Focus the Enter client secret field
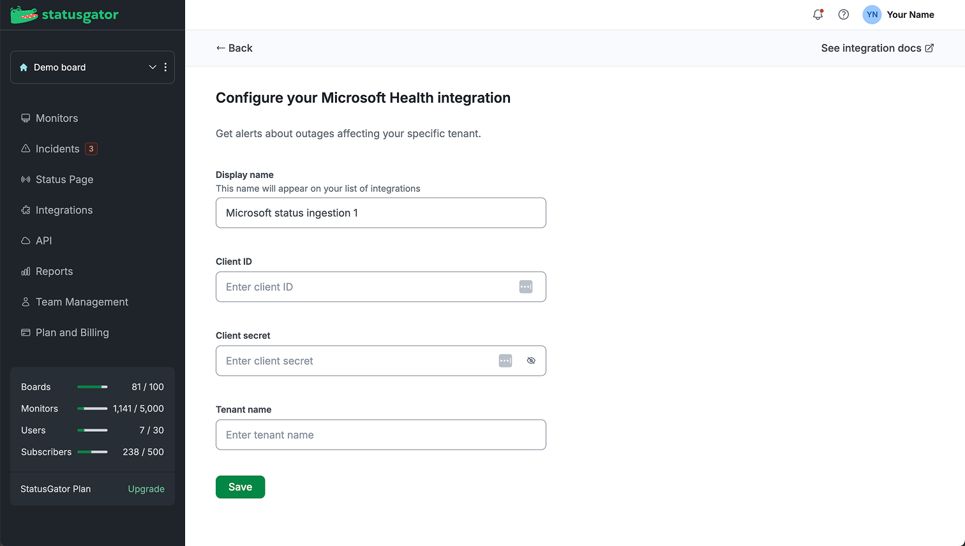Viewport: 965px width, 546px height. pyautogui.click(x=381, y=360)
